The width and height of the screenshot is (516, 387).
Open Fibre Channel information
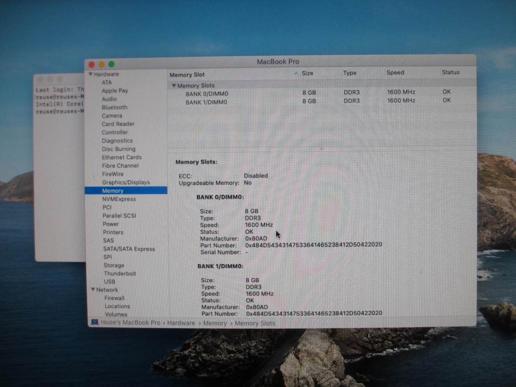(120, 165)
